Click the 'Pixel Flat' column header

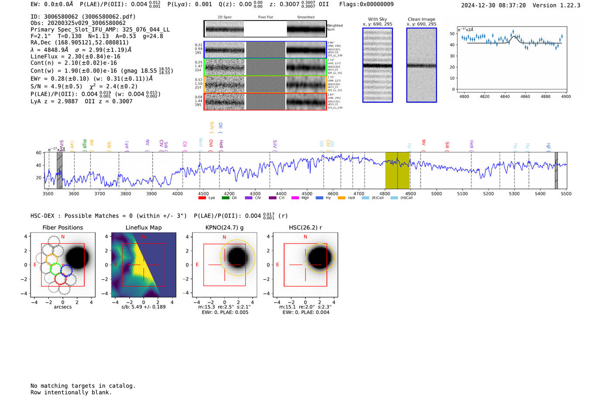point(266,17)
